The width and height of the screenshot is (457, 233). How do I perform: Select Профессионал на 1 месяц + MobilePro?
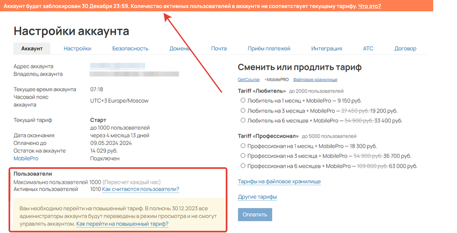pos(243,146)
